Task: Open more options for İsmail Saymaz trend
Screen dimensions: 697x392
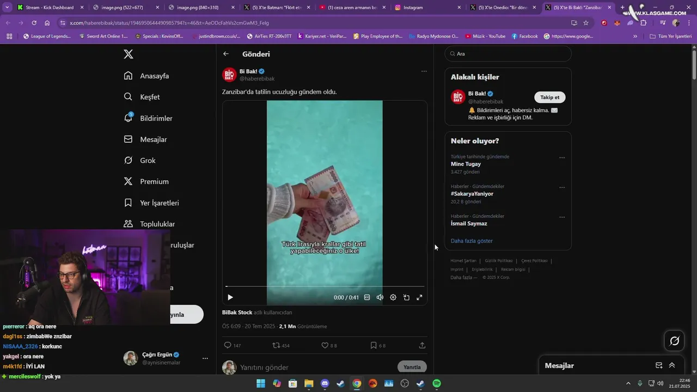Action: pos(562,217)
